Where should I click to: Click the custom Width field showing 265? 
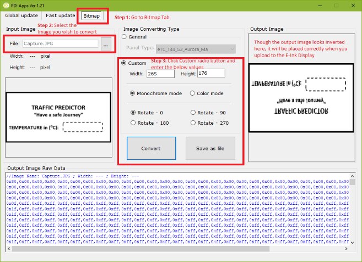[x=160, y=74]
